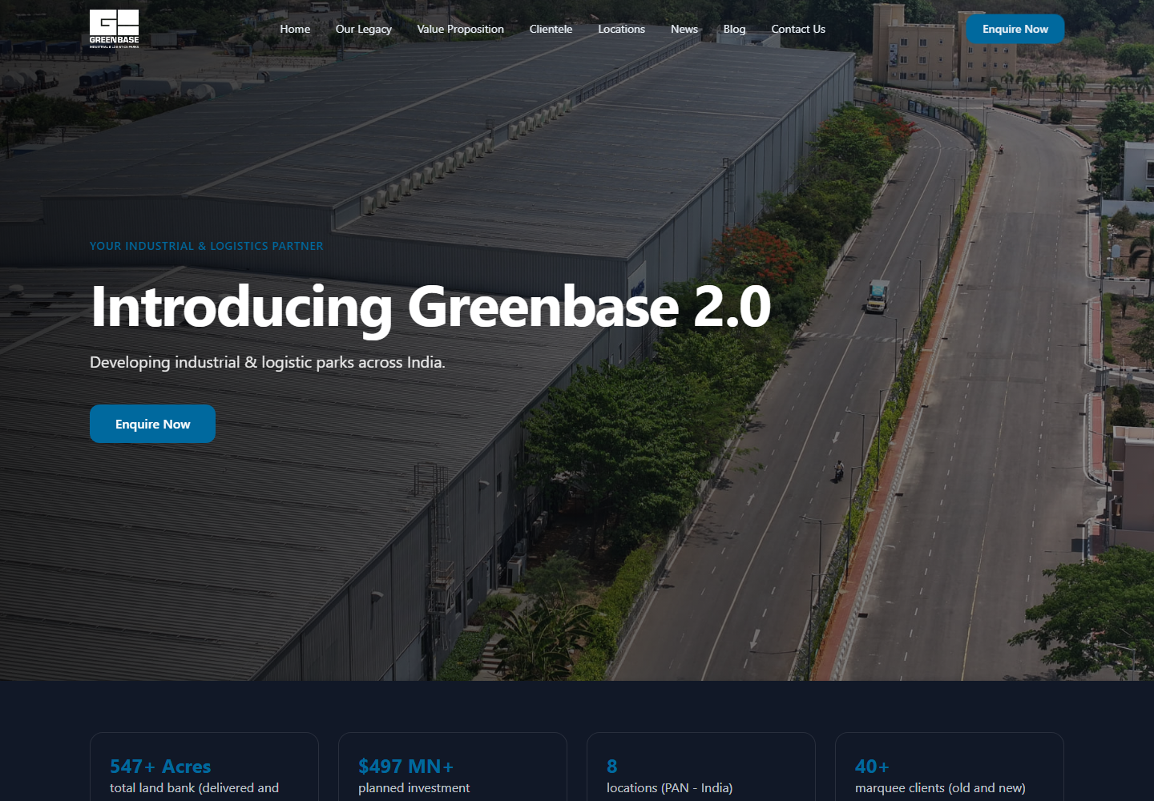The width and height of the screenshot is (1154, 801).
Task: Click 'planned investment' label text
Action: tap(414, 788)
